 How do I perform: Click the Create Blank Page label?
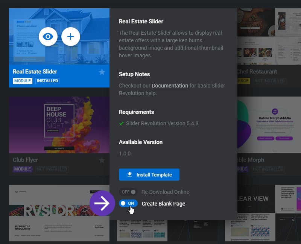[164, 204]
